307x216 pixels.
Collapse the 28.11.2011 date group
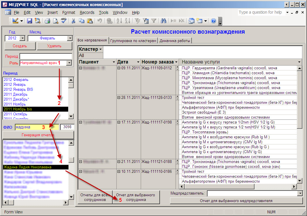[119, 98]
